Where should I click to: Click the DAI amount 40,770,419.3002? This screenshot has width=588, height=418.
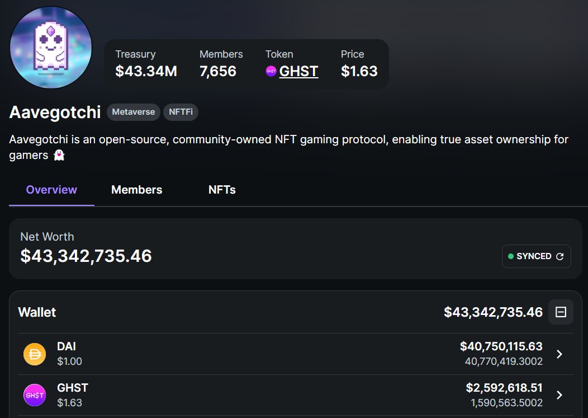(x=504, y=361)
